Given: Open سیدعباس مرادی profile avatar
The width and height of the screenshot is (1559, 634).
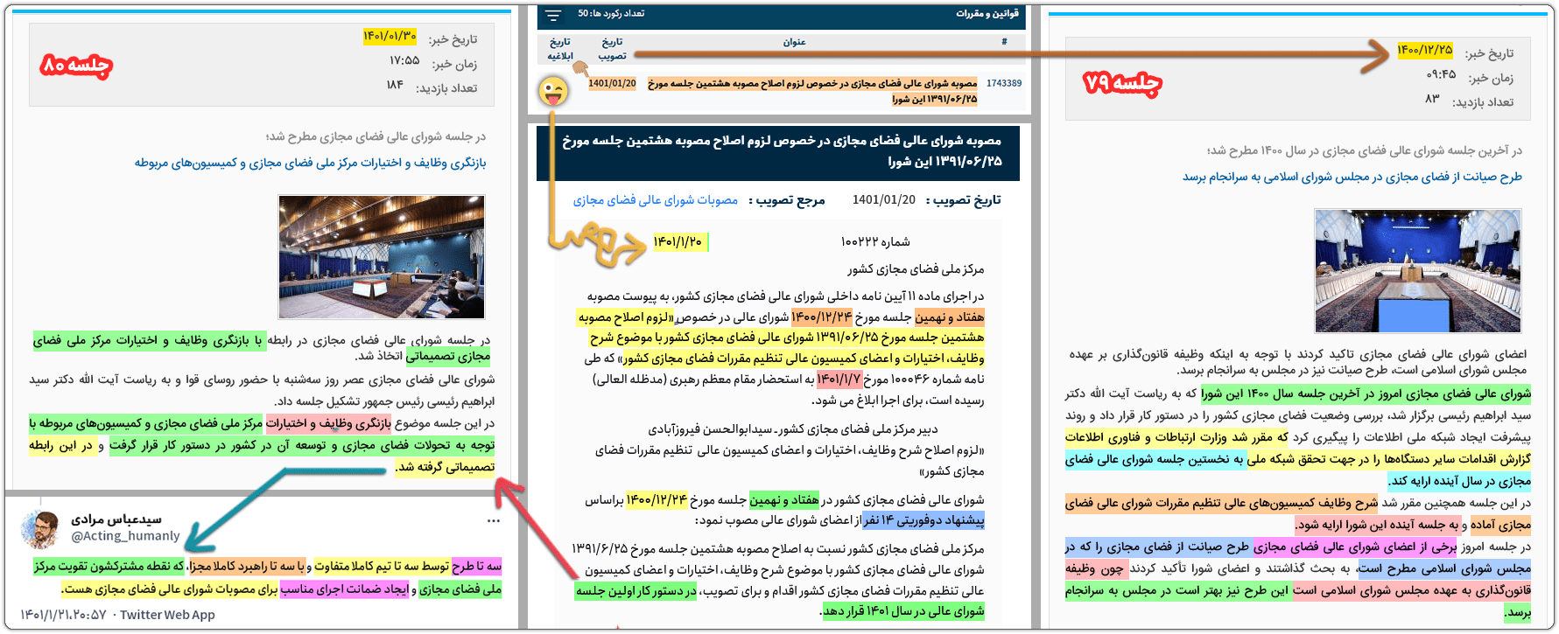Looking at the screenshot, I should pos(41,528).
